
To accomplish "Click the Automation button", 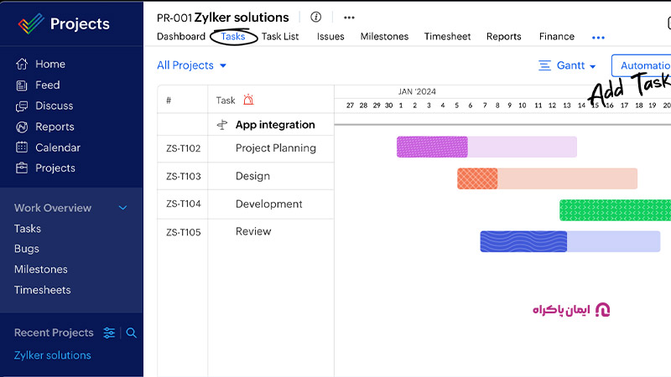I will coord(641,65).
